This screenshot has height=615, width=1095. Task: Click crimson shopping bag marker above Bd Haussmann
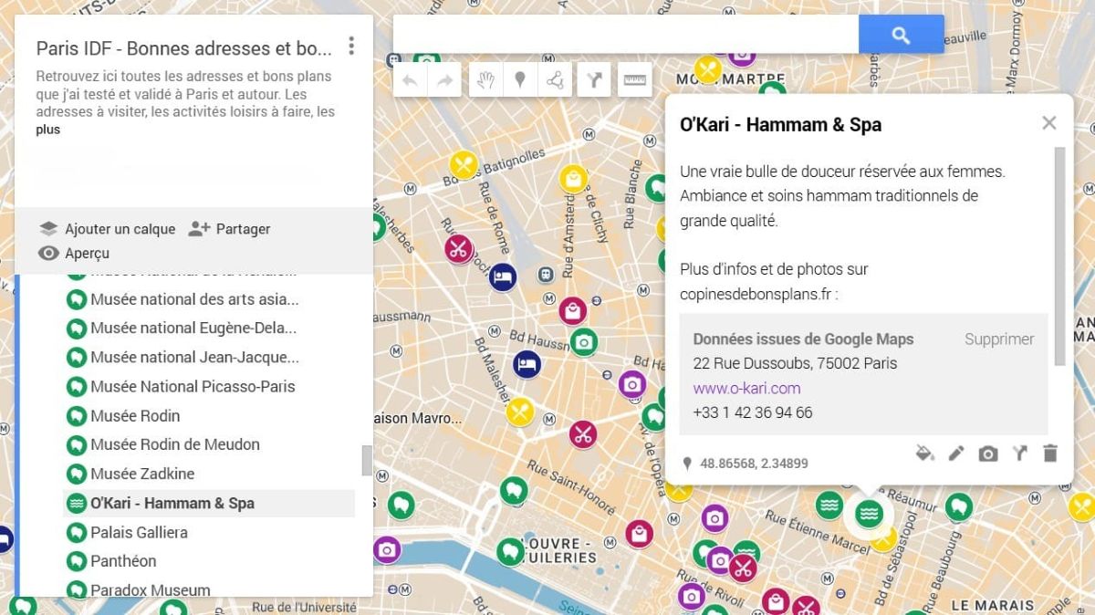[572, 312]
